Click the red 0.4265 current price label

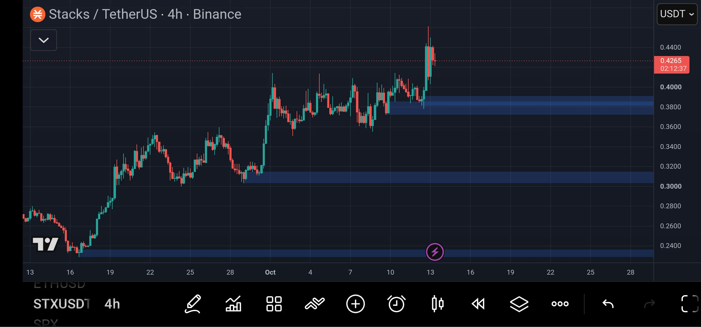pos(672,64)
